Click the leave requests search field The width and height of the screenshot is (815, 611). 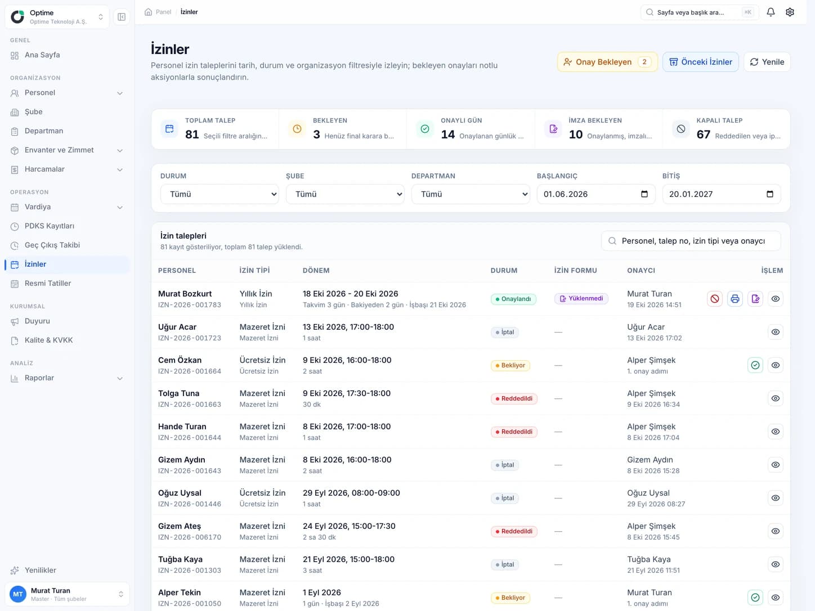pyautogui.click(x=691, y=241)
